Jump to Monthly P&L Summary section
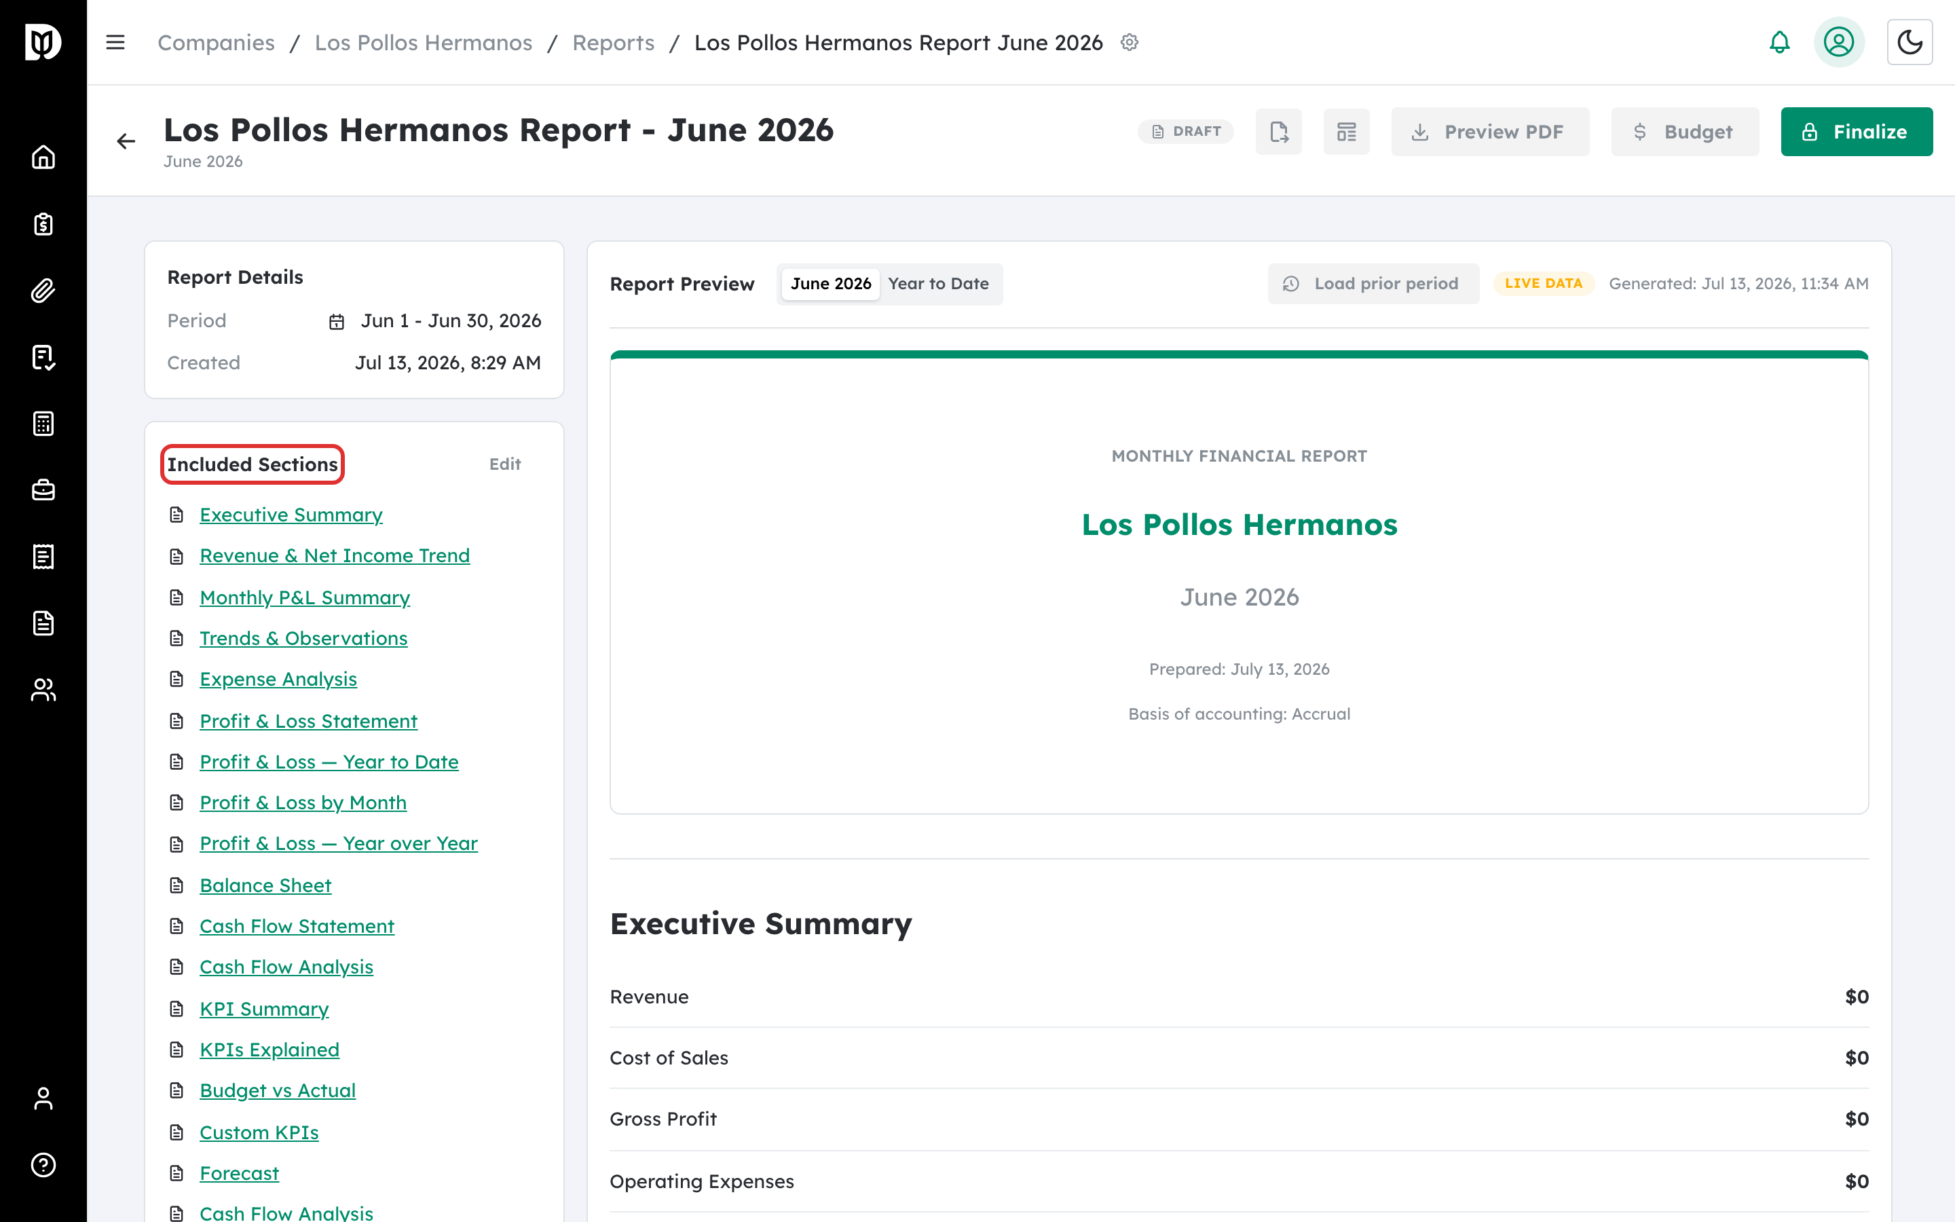 tap(305, 597)
